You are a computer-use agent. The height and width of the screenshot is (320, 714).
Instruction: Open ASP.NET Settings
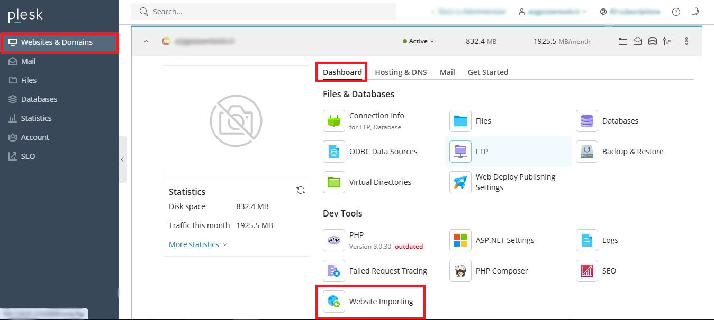click(x=492, y=240)
